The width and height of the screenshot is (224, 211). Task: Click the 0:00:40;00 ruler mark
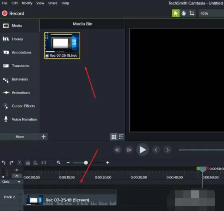click(175, 177)
